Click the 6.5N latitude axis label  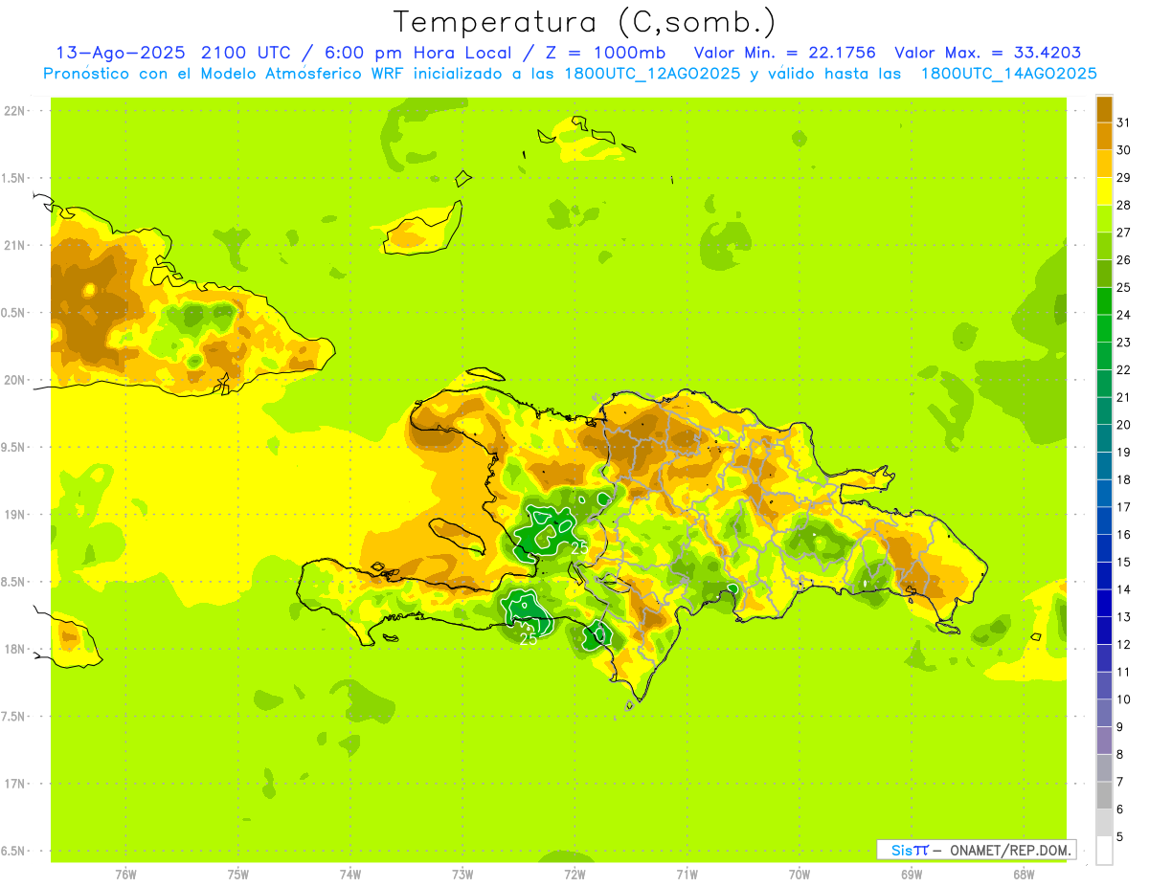click(x=13, y=851)
